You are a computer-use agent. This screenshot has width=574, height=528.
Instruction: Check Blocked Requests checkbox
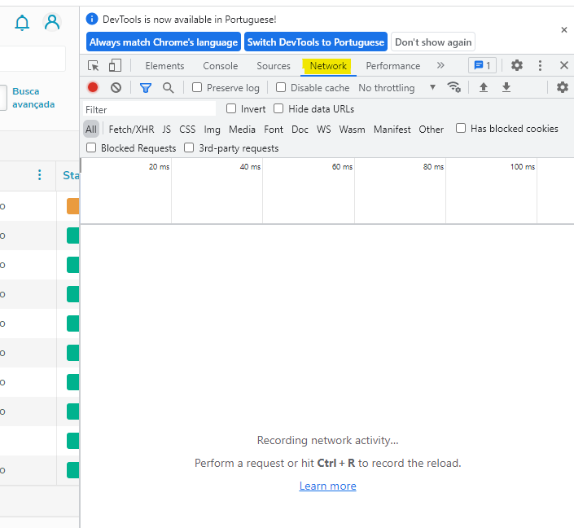(x=91, y=147)
